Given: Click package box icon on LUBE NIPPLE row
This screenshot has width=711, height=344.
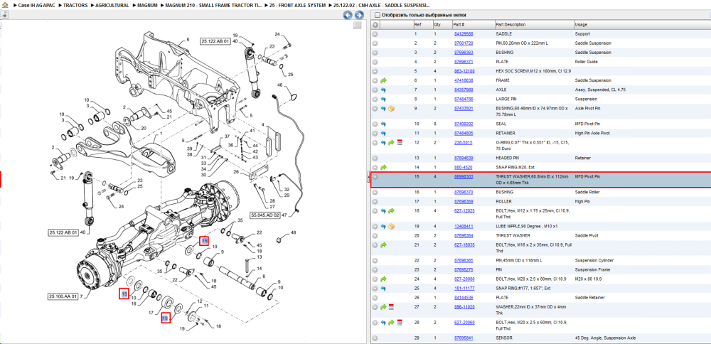Looking at the screenshot, I should click(x=391, y=226).
